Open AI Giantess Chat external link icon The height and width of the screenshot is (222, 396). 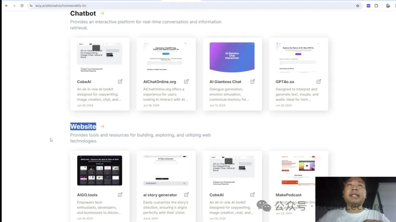(252, 81)
